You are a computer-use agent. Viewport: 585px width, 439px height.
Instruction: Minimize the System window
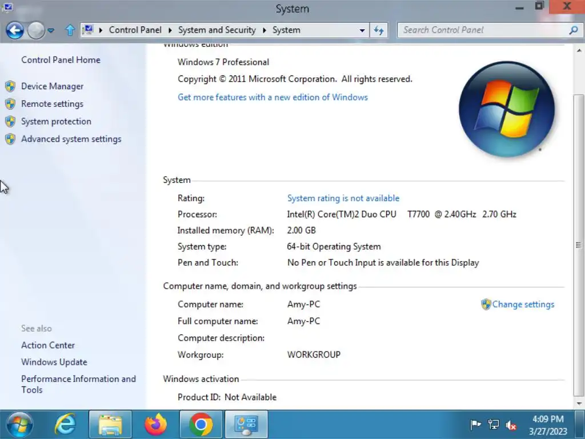tap(519, 7)
